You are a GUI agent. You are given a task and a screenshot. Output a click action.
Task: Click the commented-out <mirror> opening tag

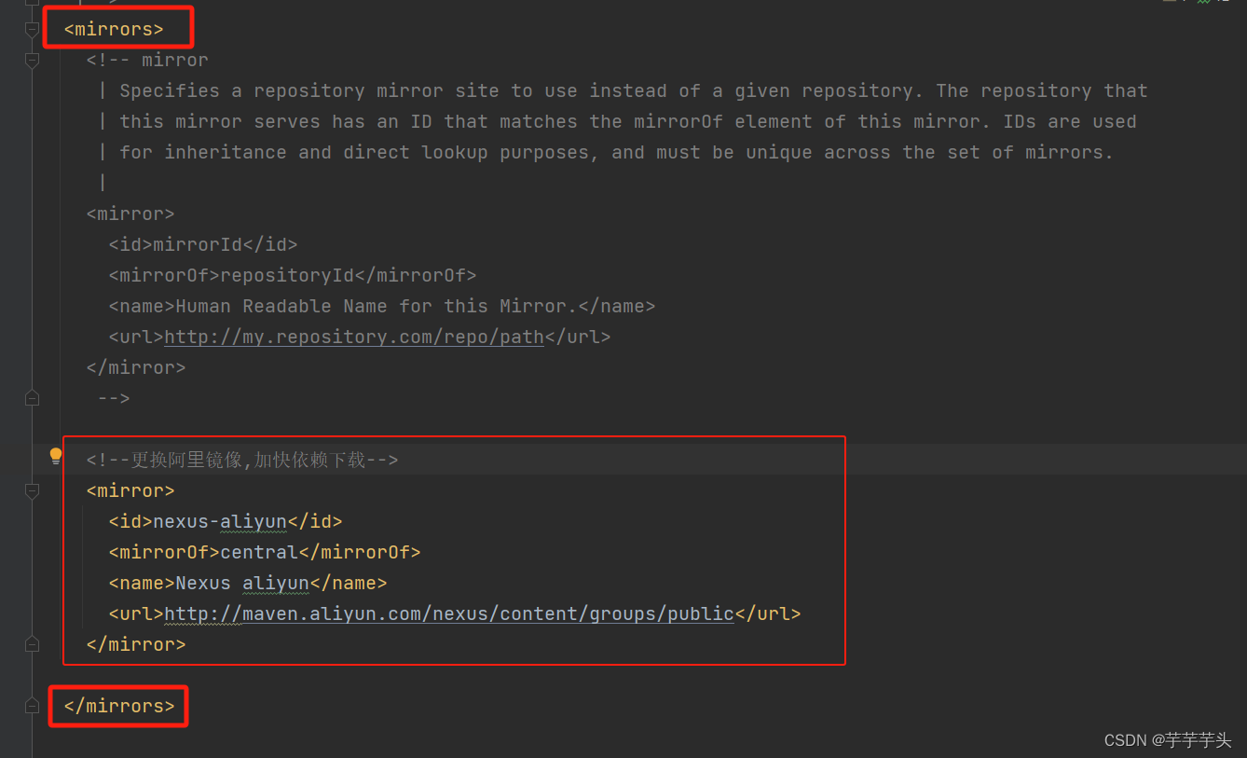click(x=130, y=214)
